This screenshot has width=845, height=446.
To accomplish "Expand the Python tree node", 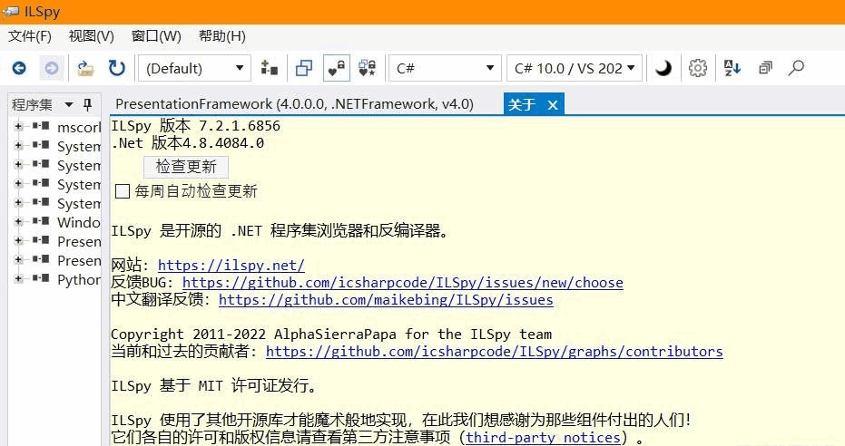I will point(18,278).
